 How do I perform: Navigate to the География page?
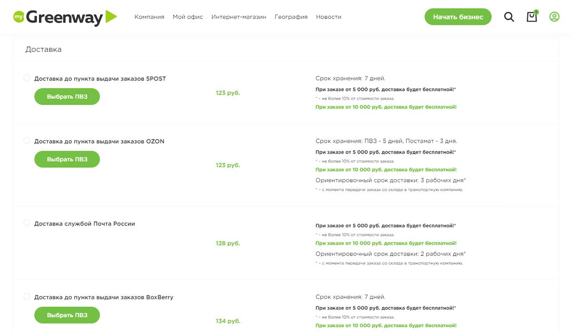291,17
